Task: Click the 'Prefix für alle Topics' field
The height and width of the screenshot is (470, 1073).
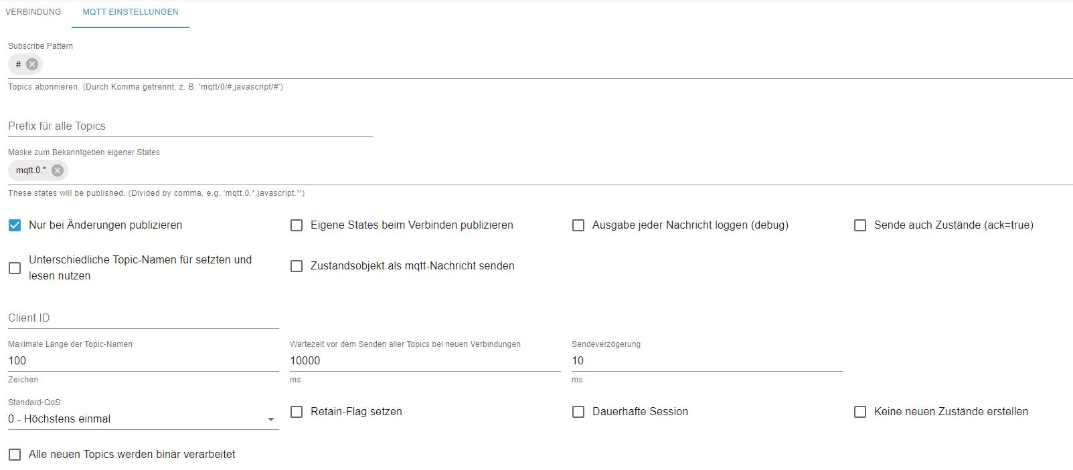Action: pos(189,126)
